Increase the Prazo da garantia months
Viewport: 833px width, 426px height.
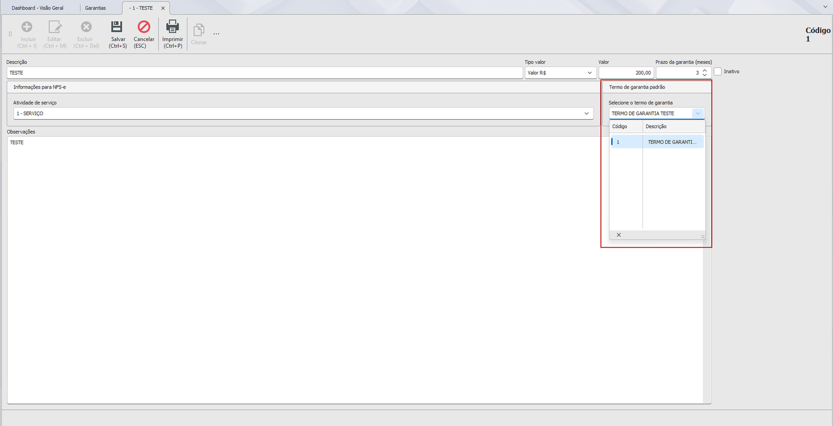pos(704,70)
